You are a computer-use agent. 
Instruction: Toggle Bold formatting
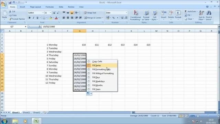tap(30, 18)
